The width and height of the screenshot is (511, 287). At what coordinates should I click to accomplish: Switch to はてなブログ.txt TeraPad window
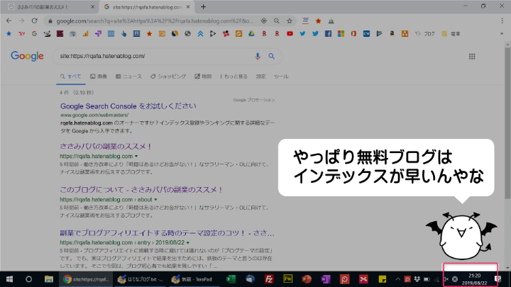[140, 279]
